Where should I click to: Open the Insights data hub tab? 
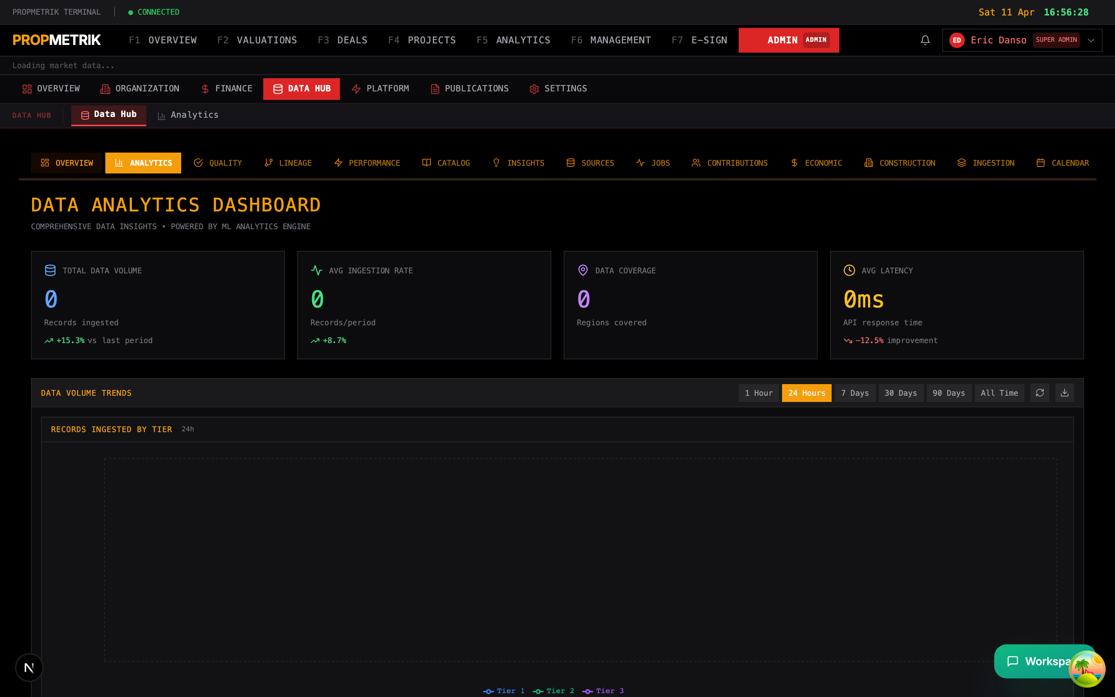tap(518, 163)
